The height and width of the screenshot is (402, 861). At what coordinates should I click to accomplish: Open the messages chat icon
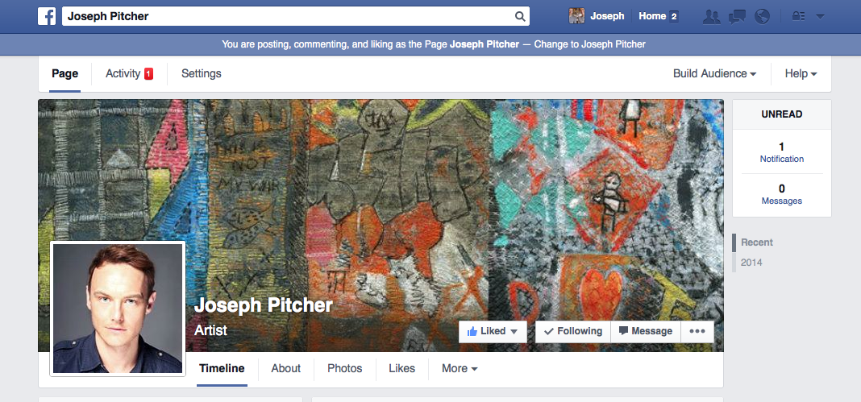coord(737,16)
